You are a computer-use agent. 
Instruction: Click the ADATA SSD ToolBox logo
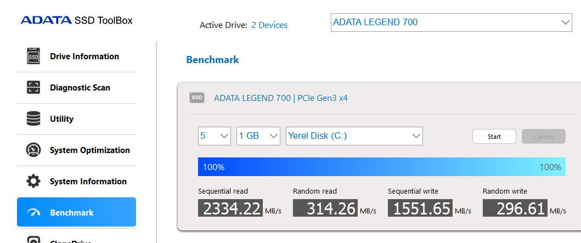coord(76,21)
